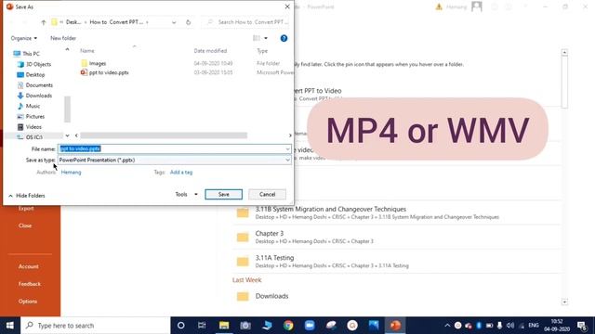Click the File name input field
This screenshot has width=595, height=334.
[x=171, y=148]
